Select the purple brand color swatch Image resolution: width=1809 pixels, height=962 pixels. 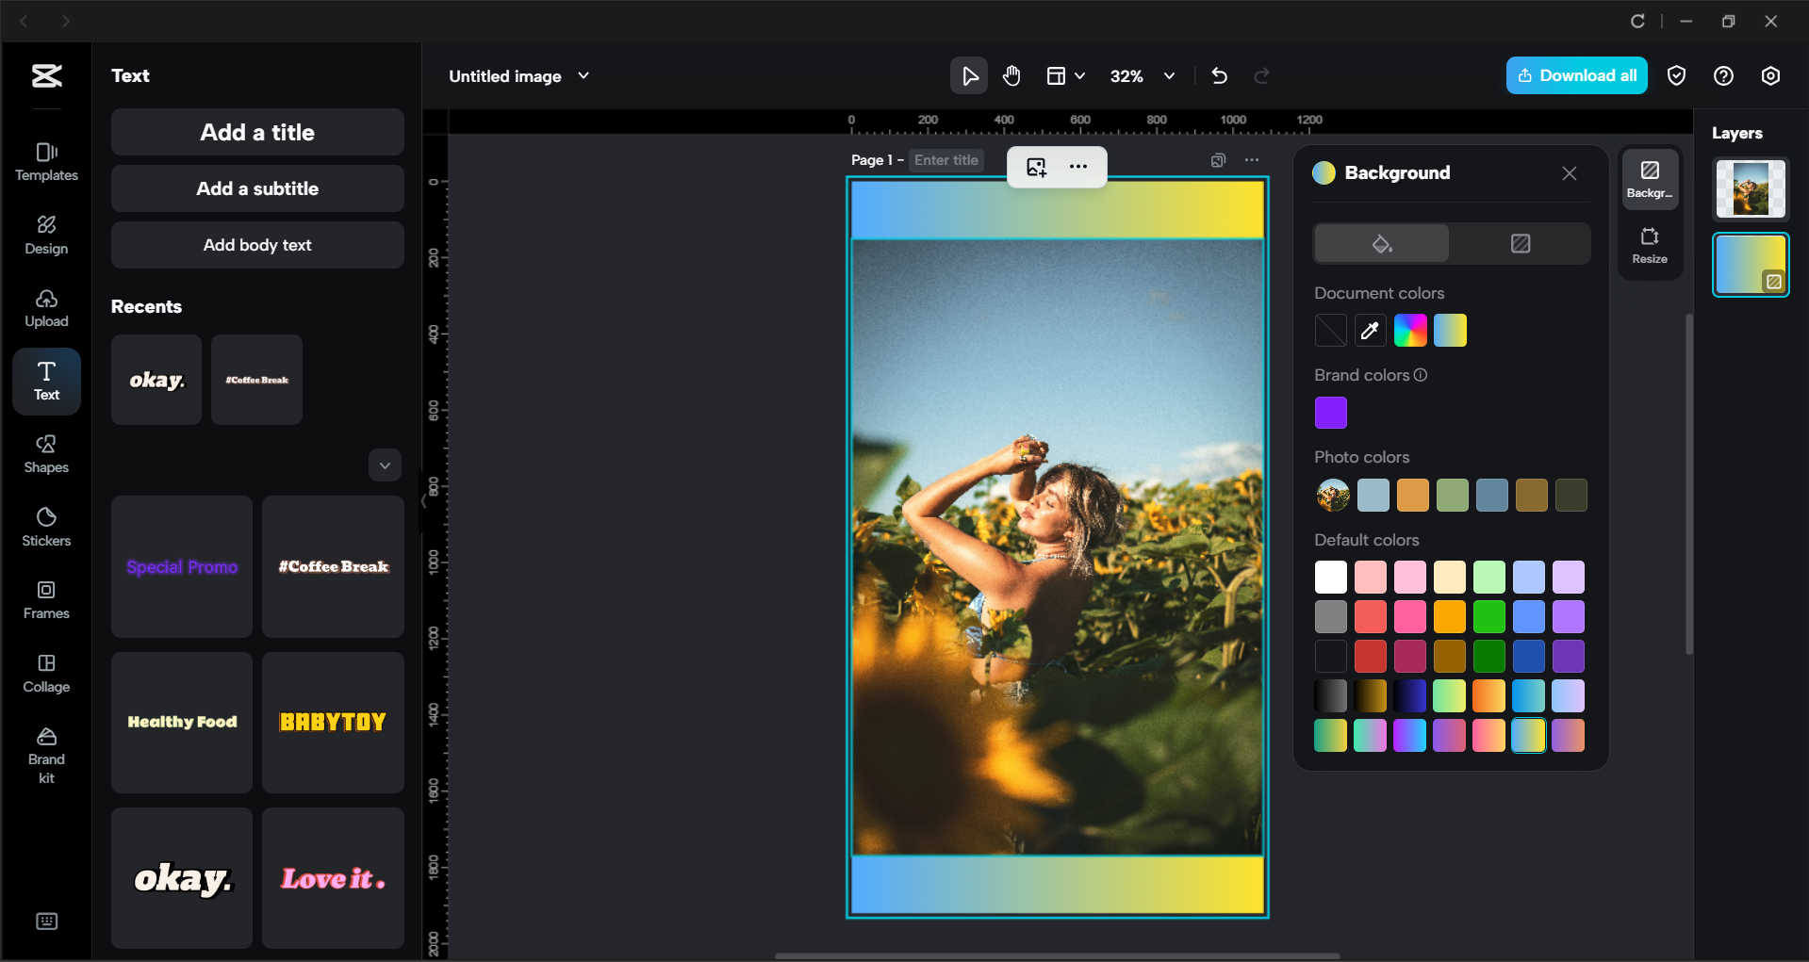pos(1329,412)
